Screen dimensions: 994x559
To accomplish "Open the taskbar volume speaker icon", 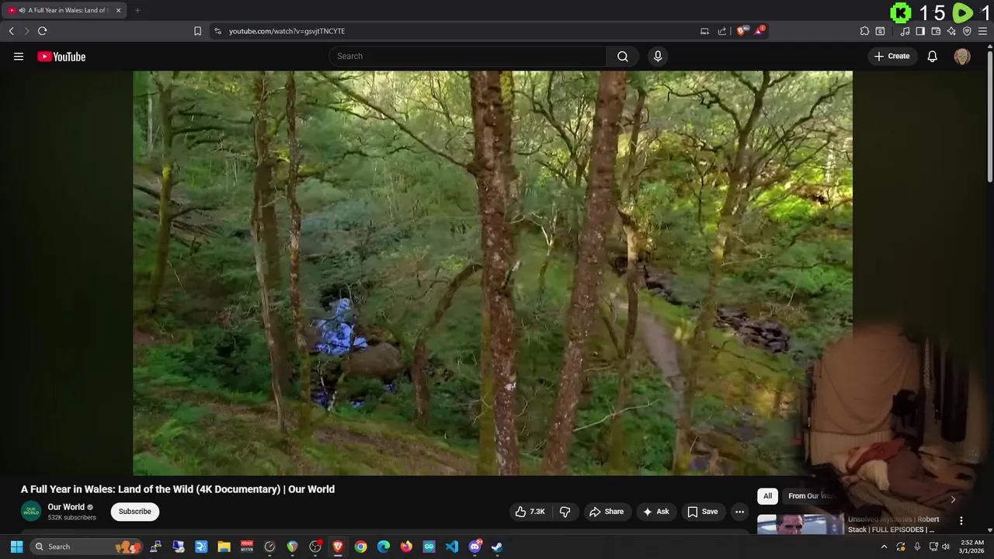I will [946, 547].
